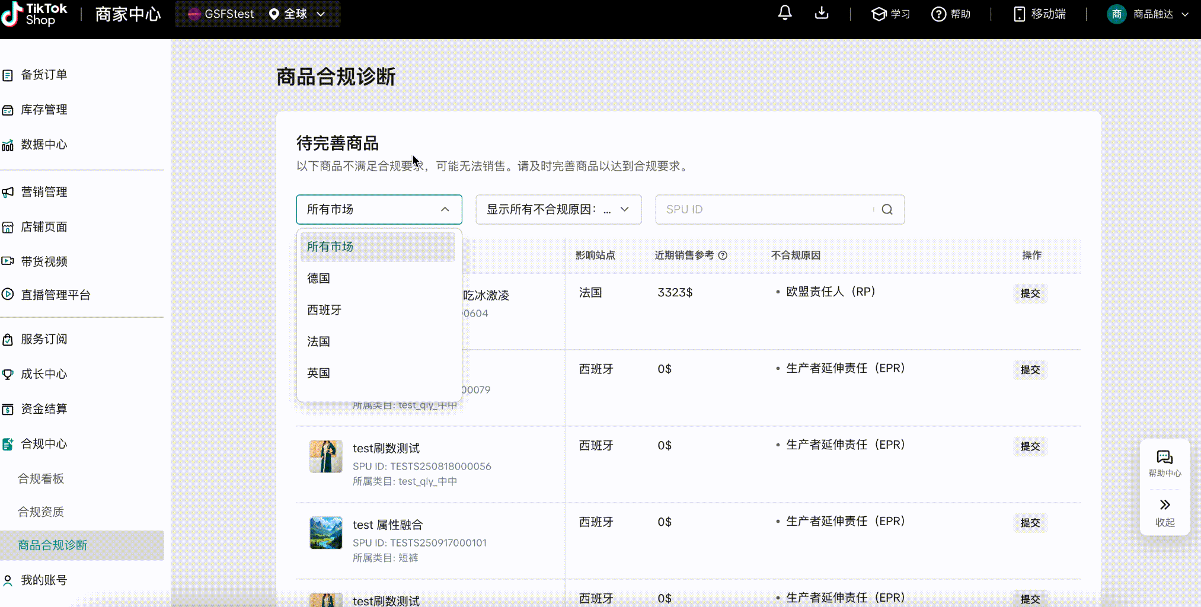Expand the 商品触达 account menu

1153,14
